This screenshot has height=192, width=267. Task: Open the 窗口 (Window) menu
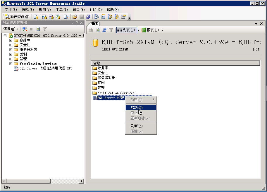coord(79,10)
